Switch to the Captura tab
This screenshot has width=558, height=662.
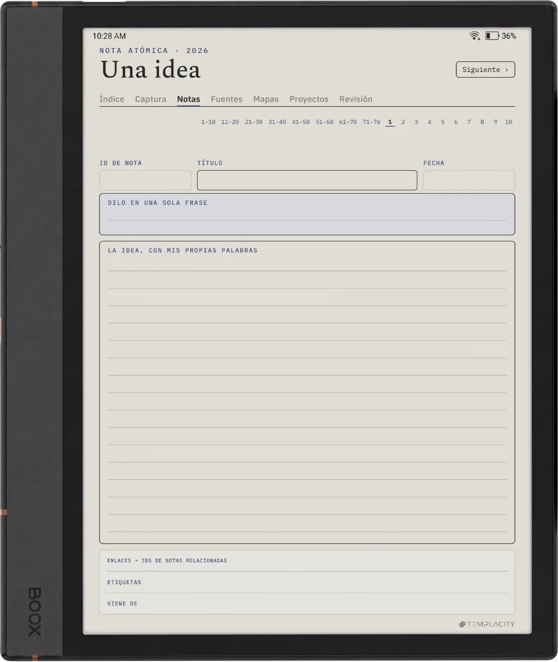[x=151, y=99]
